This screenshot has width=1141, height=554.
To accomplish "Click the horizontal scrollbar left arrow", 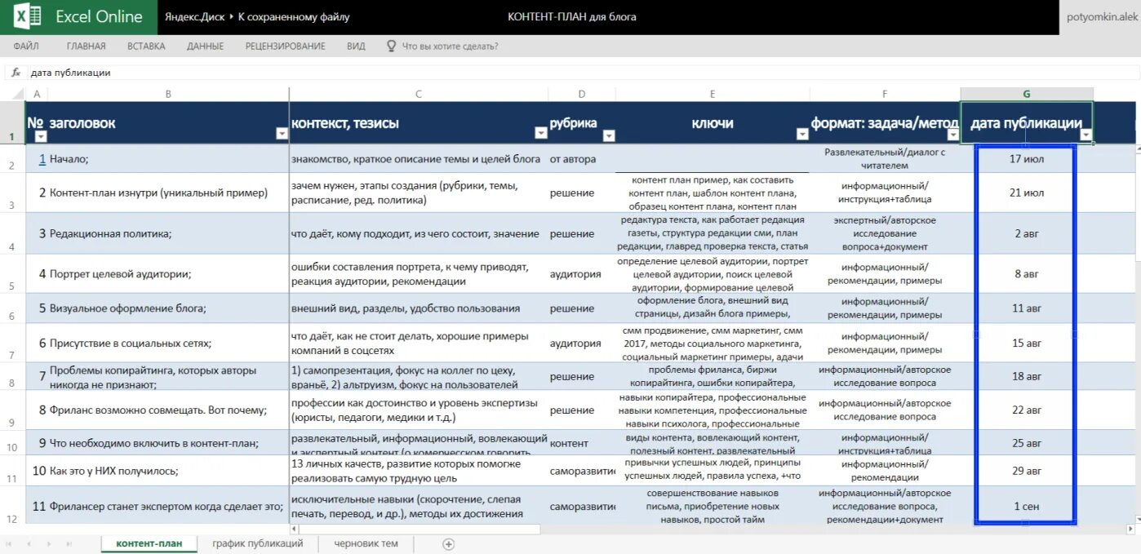I will (296, 529).
